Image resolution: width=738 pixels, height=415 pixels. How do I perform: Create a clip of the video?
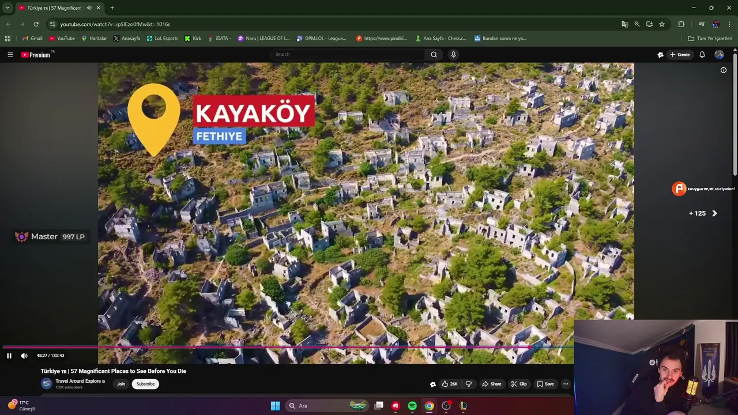point(519,384)
